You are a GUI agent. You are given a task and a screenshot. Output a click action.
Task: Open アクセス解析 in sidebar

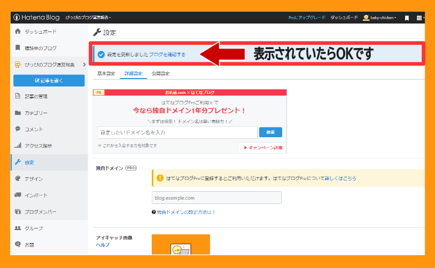[38, 146]
